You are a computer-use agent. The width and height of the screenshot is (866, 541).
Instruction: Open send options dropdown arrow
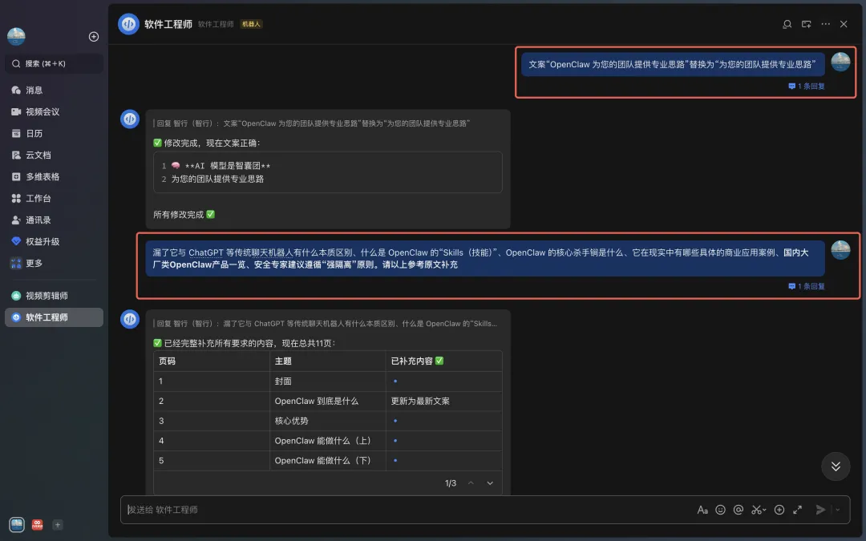click(838, 510)
